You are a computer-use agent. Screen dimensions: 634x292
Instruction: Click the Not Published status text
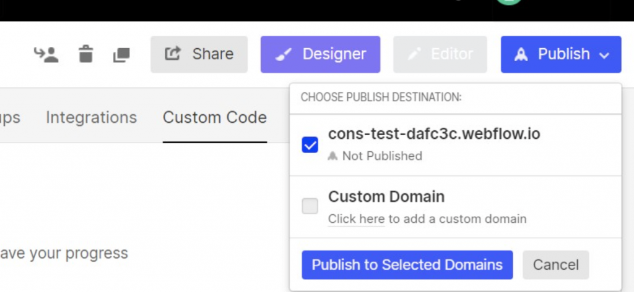coord(382,156)
